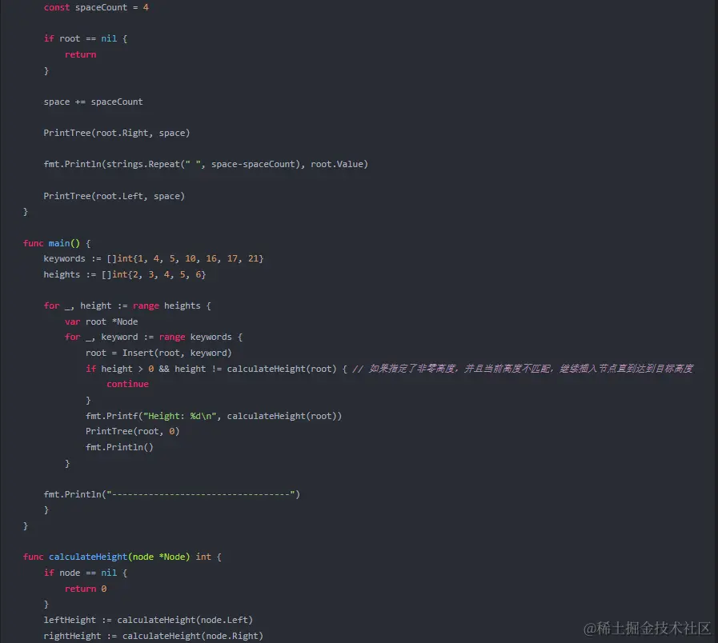This screenshot has height=643, width=718.
Task: Click the 'heights := []int{2, 3, 4, 5, 6}' line
Action: coord(125,274)
